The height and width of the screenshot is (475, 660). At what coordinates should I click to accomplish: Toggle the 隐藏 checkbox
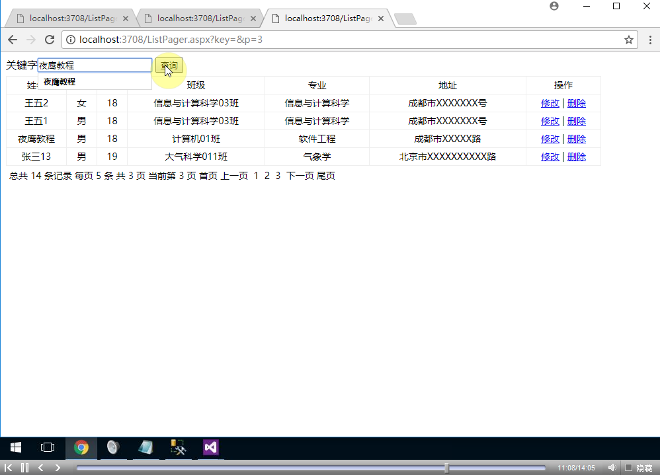[x=628, y=467]
